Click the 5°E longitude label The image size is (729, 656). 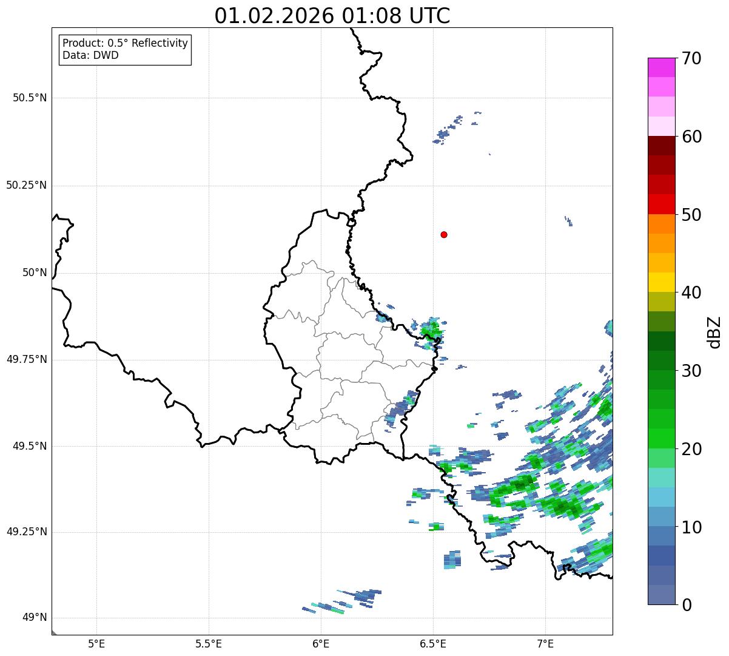click(x=96, y=643)
